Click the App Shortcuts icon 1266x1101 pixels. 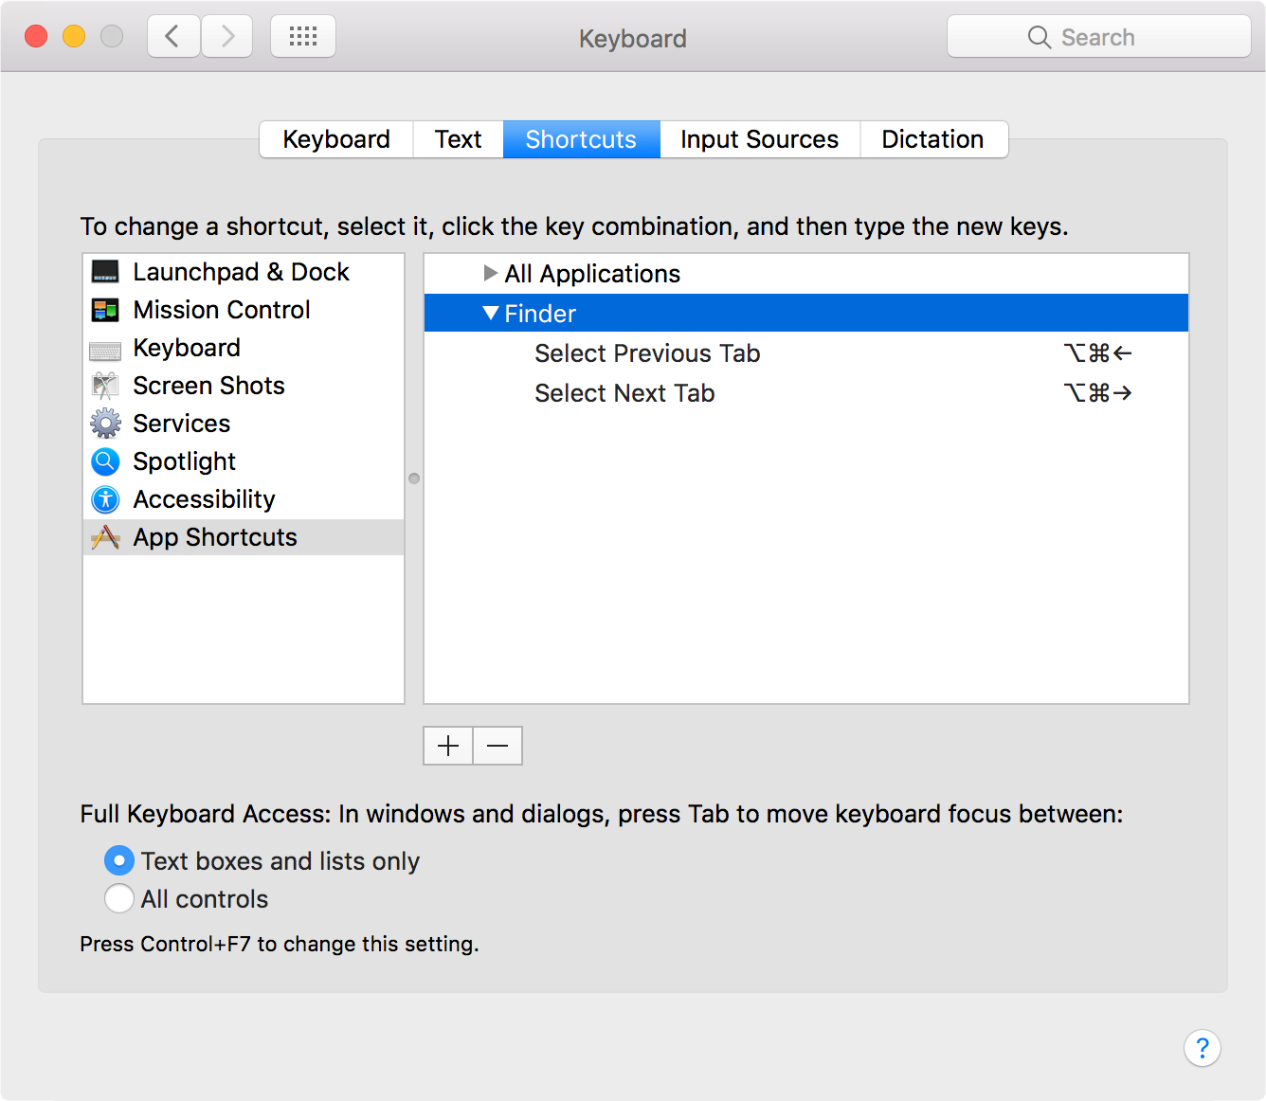(105, 537)
